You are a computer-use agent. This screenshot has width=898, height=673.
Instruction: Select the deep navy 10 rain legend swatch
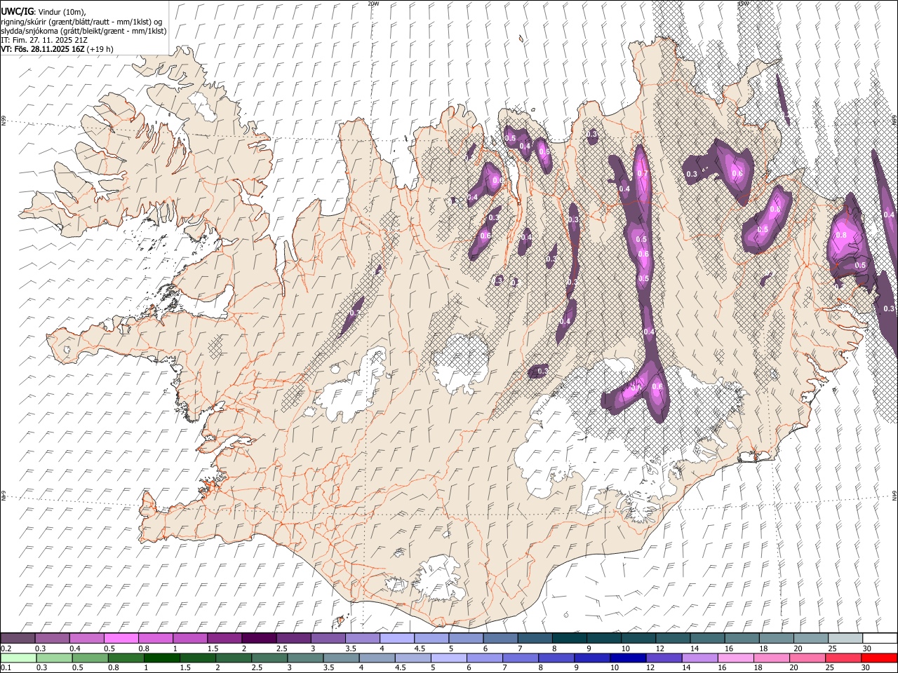click(x=627, y=658)
